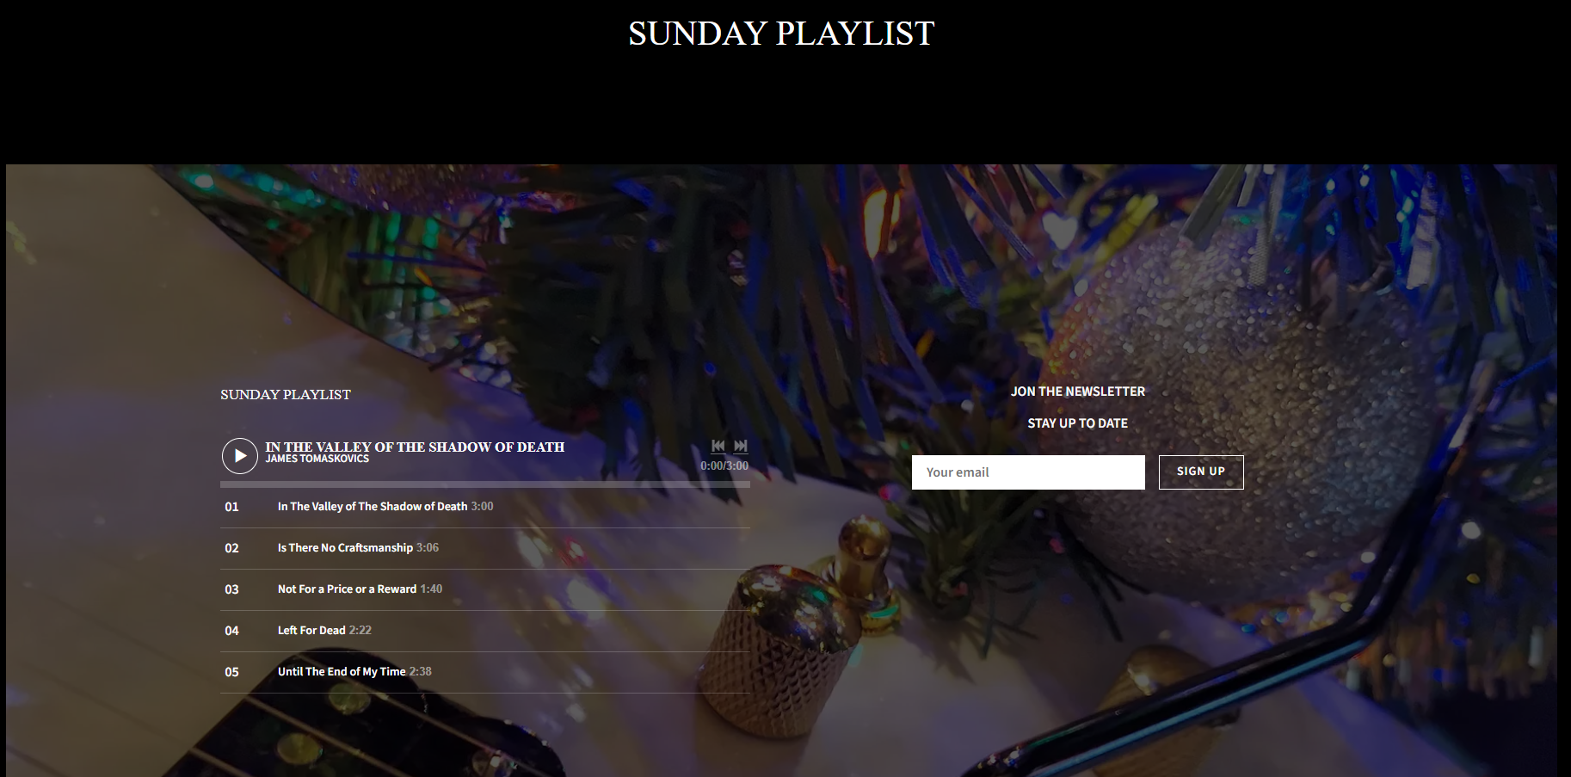This screenshot has width=1571, height=777.
Task: Click the 0:00/3:00 elapsed time display
Action: pos(724,466)
